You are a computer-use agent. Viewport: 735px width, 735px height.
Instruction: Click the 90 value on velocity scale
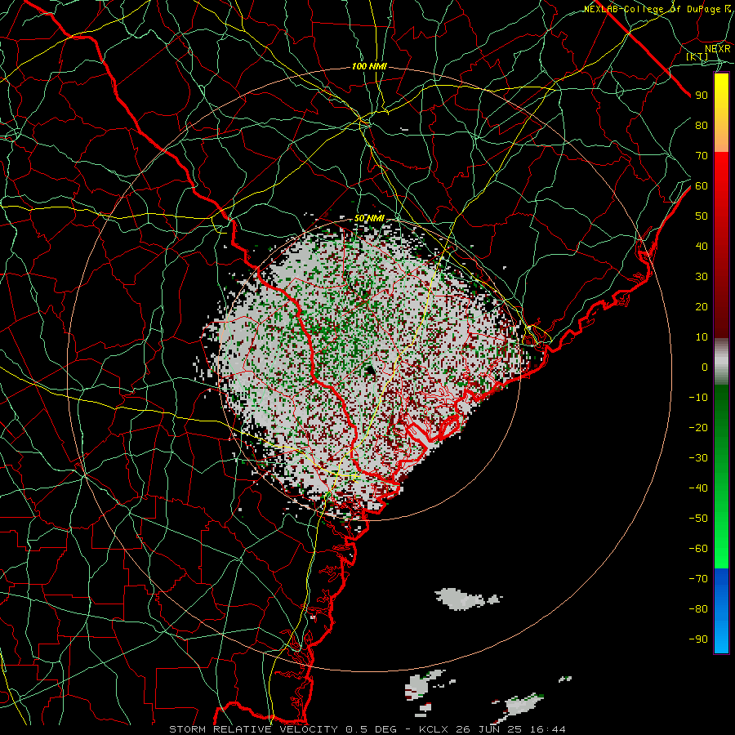point(702,96)
